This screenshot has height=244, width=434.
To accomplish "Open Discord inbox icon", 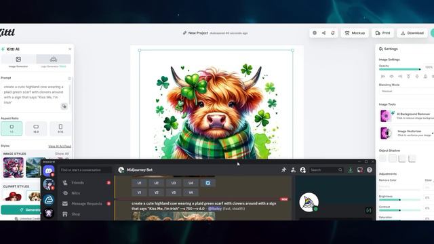I will tap(360, 170).
